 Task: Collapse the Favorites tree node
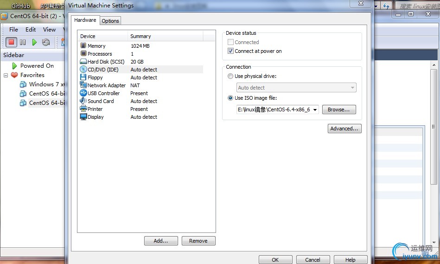(6, 75)
